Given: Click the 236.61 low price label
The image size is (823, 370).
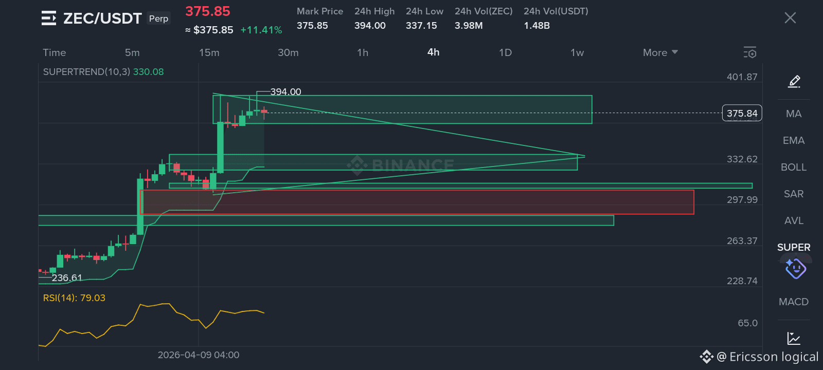Looking at the screenshot, I should (67, 278).
